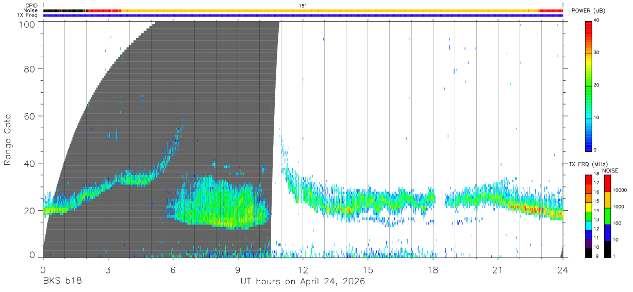Click the 100 tick on Range Gate axis
633x292 pixels.
(28, 24)
